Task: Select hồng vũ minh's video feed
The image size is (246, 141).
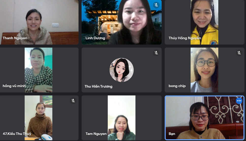Action: [38, 70]
